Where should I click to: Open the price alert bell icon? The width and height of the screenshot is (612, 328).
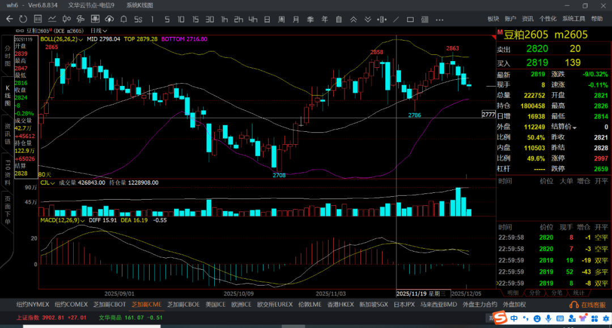click(x=124, y=19)
